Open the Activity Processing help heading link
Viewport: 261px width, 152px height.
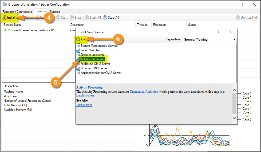click(x=89, y=87)
